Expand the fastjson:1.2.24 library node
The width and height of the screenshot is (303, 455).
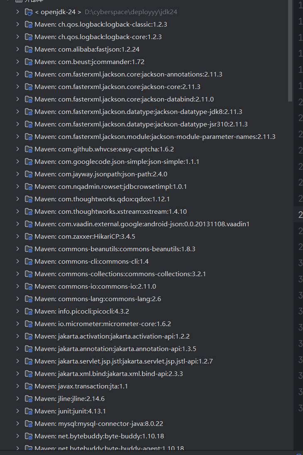(x=18, y=49)
